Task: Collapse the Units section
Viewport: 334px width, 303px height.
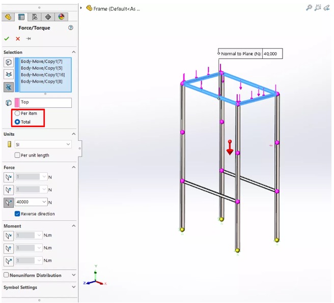Action: click(74, 134)
